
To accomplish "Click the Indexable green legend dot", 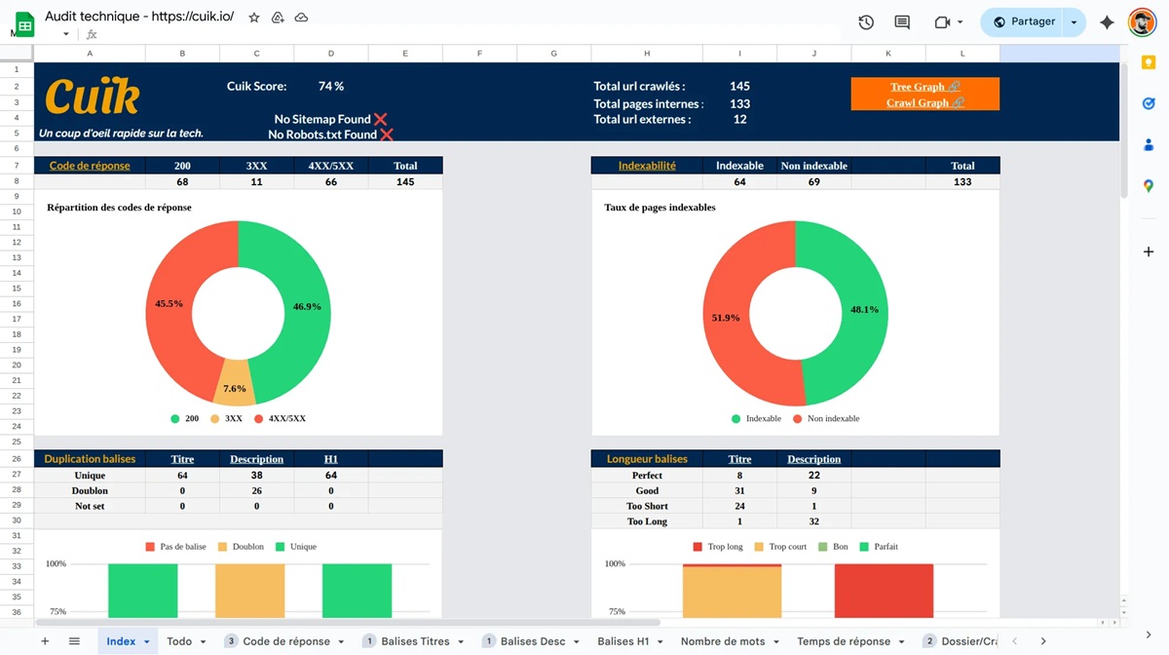I will 736,418.
